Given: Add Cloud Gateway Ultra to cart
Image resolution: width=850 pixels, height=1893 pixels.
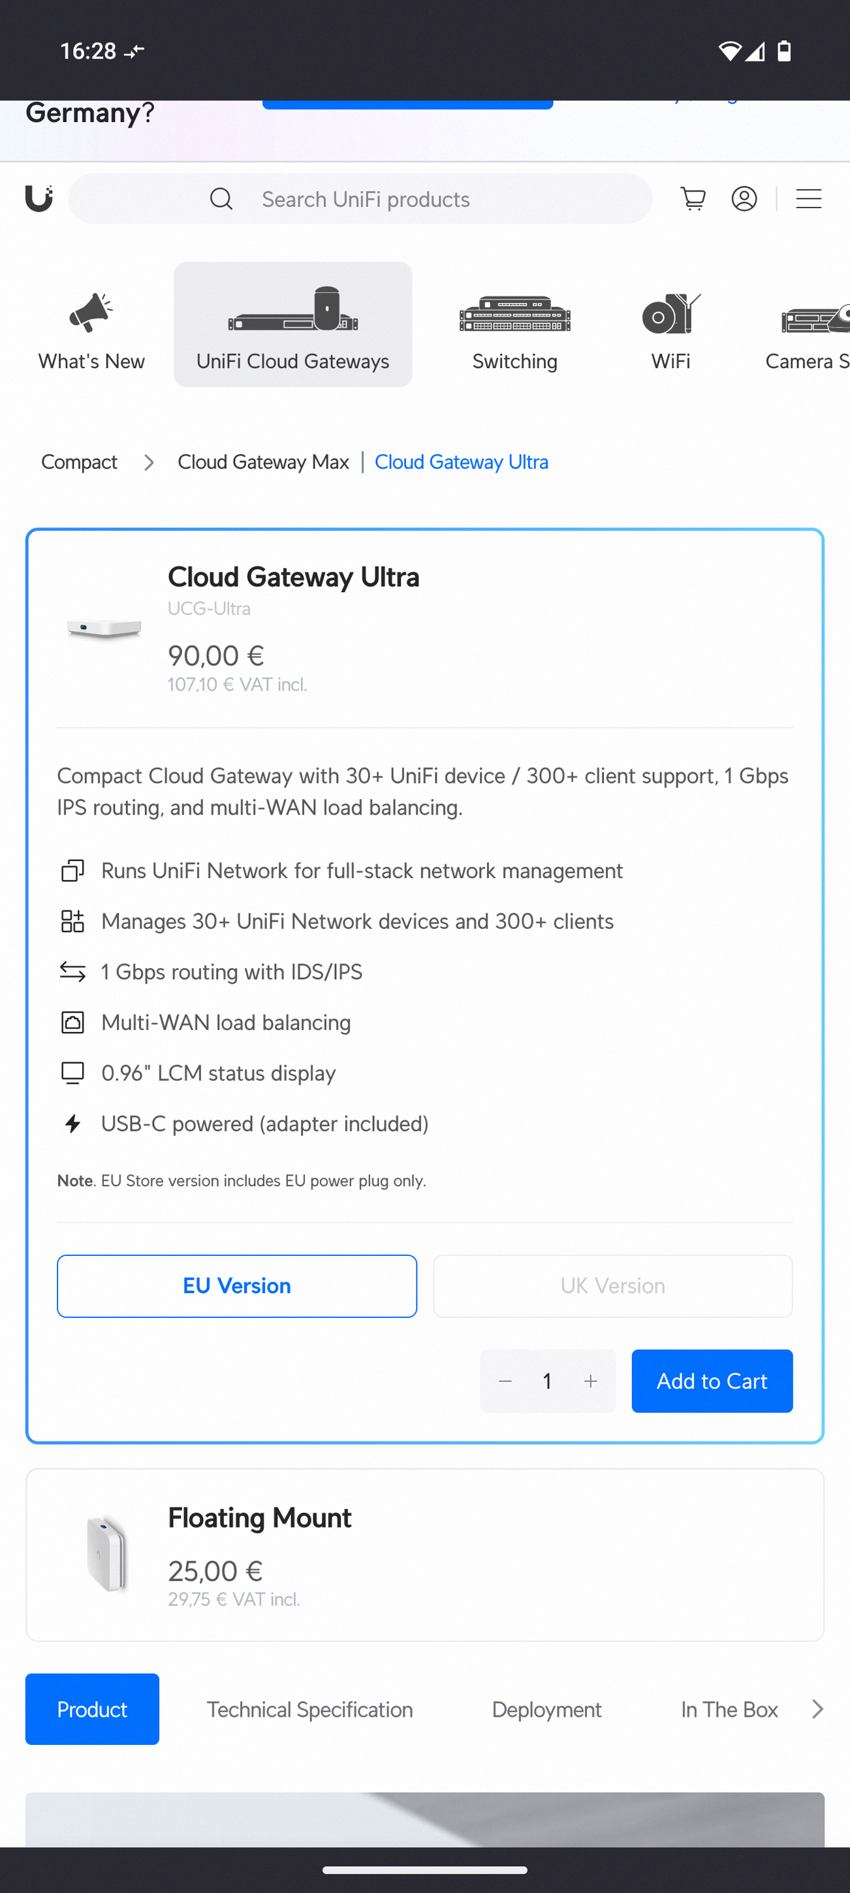Looking at the screenshot, I should (712, 1381).
